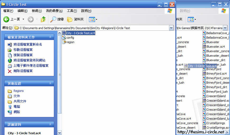Open Regions folder in 其他位置
This screenshot has width=230, height=135.
pyautogui.click(x=18, y=91)
